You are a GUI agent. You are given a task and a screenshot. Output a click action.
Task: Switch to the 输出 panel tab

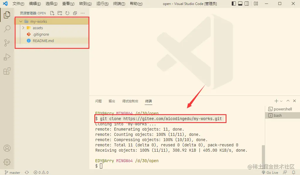click(112, 101)
